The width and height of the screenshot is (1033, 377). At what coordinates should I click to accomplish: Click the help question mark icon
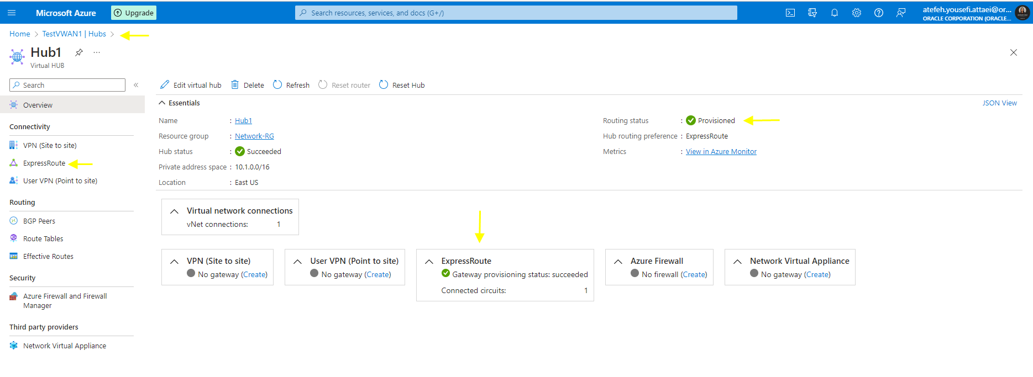[879, 13]
